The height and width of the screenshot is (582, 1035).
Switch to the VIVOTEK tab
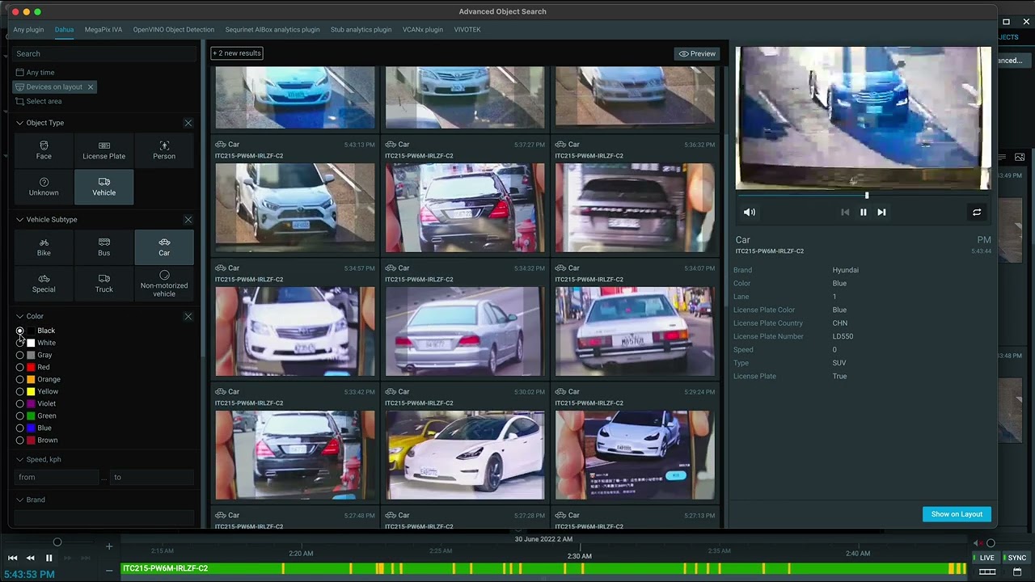pyautogui.click(x=467, y=30)
